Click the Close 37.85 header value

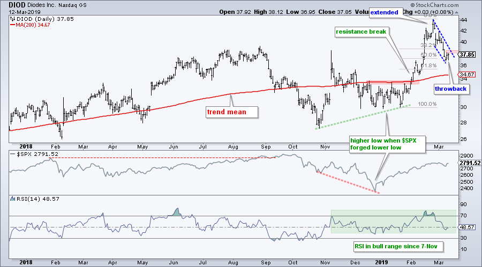[335, 12]
